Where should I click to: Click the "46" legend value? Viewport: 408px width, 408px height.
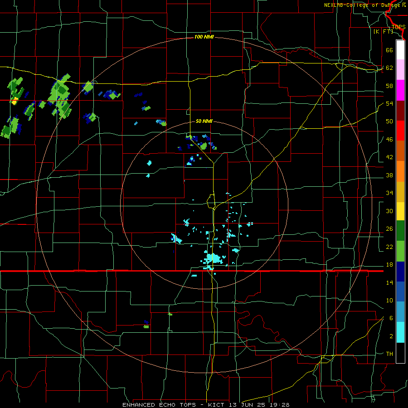[389, 140]
